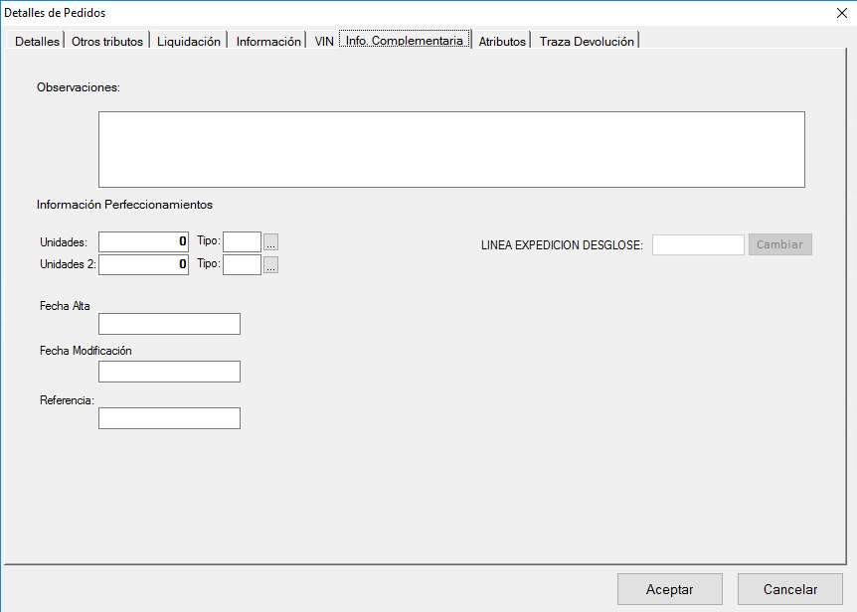Focus the Unidades 2 numeric field

tap(143, 264)
